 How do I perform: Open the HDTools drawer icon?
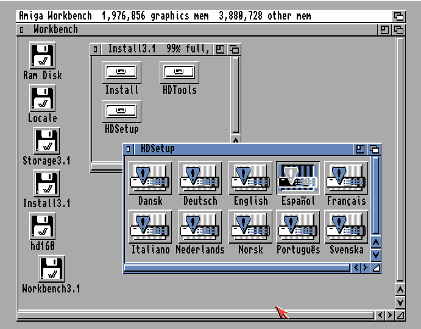180,73
